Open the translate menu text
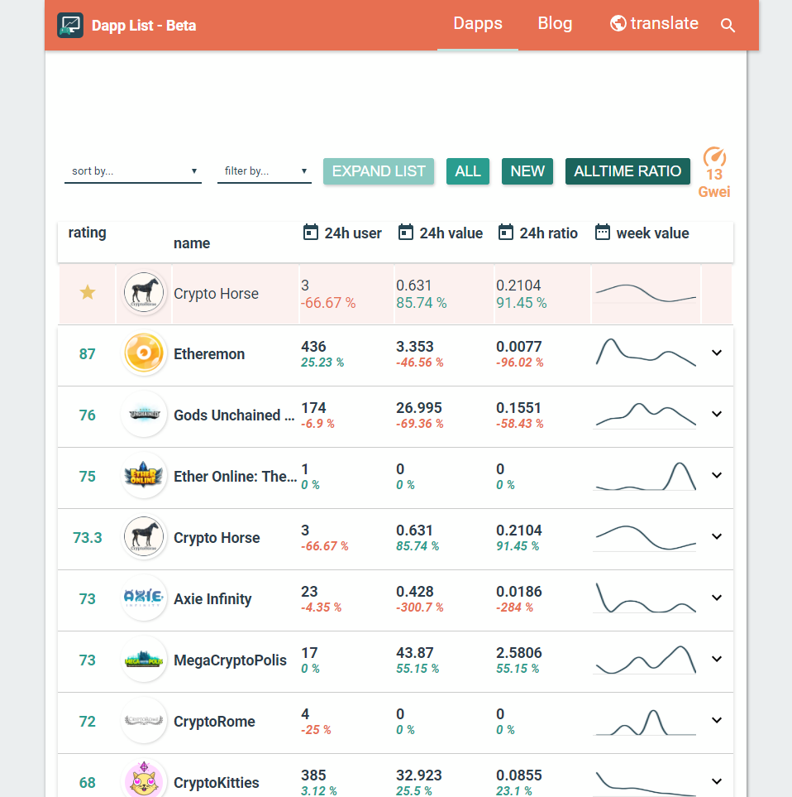792x797 pixels. tap(664, 23)
